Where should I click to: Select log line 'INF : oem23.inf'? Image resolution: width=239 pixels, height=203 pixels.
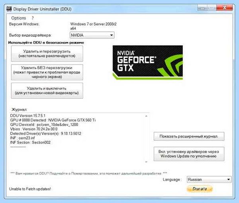click(22, 138)
